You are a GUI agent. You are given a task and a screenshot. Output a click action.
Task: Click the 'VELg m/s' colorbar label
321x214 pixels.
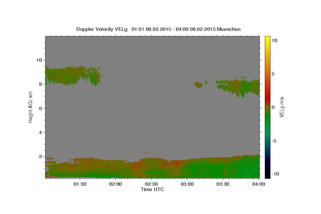pyautogui.click(x=282, y=107)
